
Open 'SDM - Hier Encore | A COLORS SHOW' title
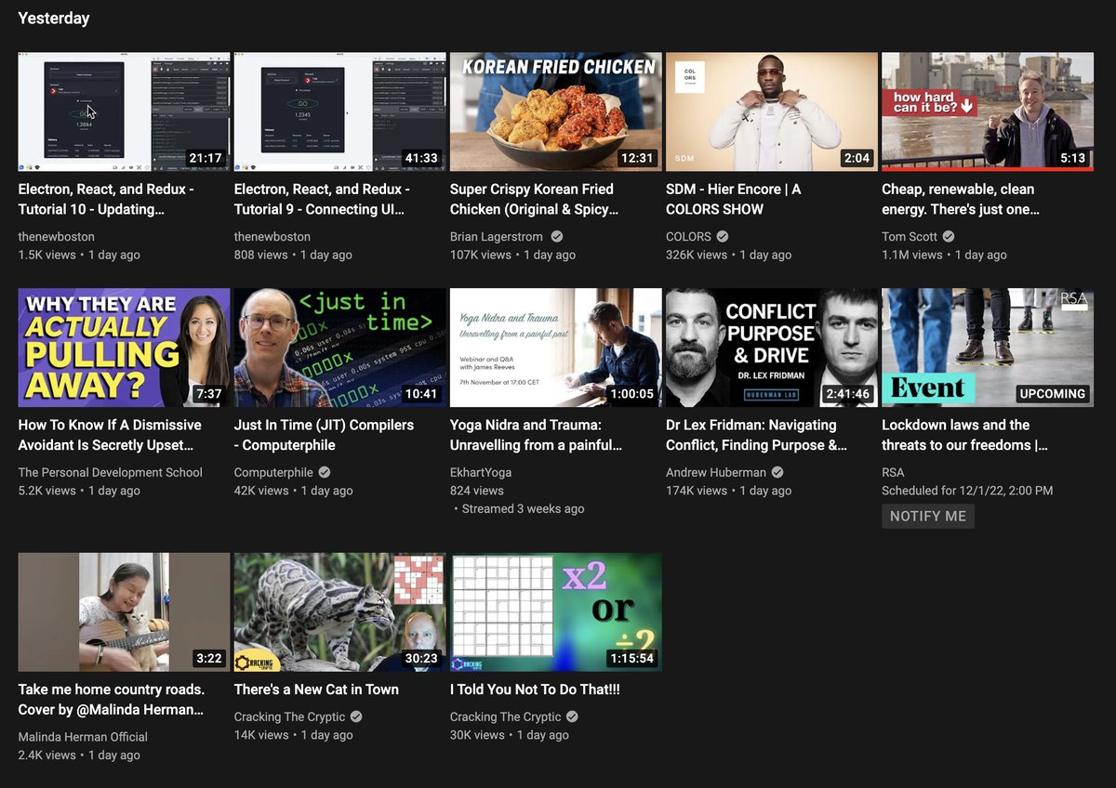click(733, 199)
